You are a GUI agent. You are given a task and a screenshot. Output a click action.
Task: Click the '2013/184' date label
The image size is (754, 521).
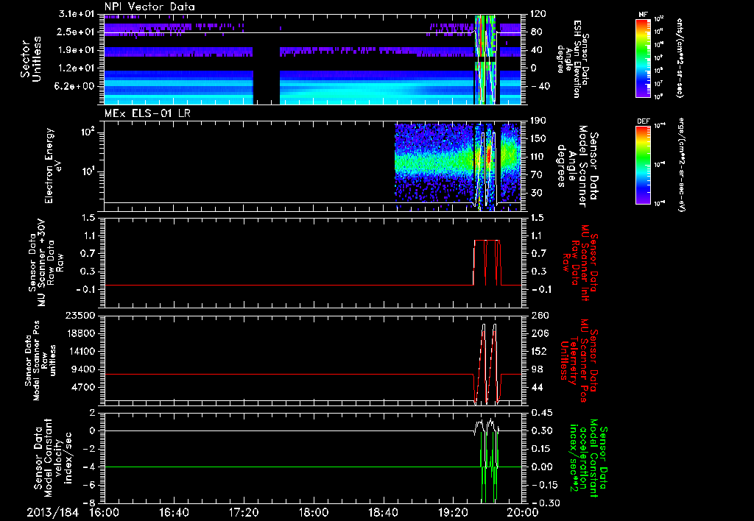point(53,512)
